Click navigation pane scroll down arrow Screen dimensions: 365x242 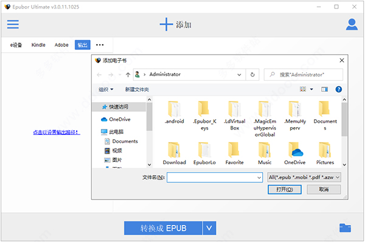[150, 165]
